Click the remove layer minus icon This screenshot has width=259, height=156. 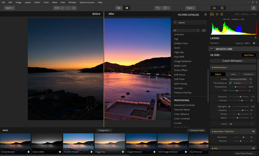pos(251,38)
